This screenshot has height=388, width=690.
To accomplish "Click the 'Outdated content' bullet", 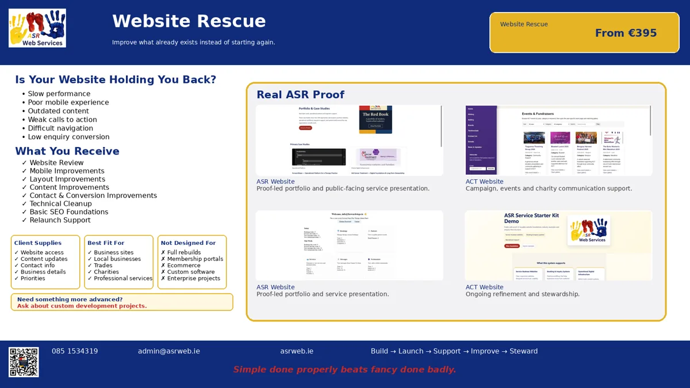I will 58,111.
